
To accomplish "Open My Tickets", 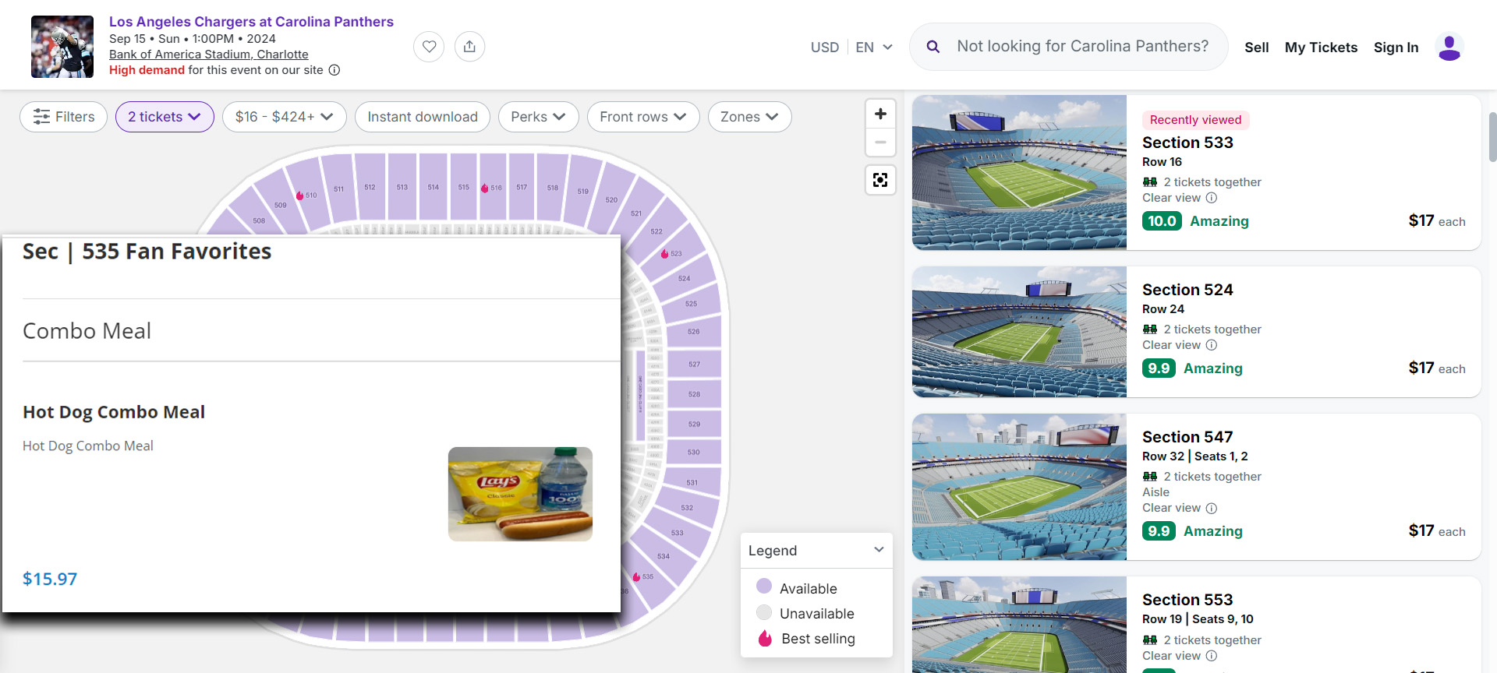I will coord(1322,48).
